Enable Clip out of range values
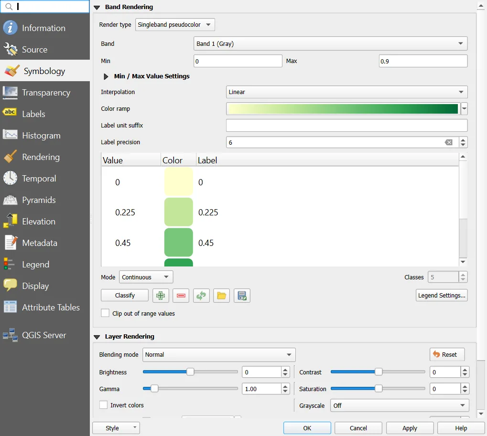 click(105, 313)
